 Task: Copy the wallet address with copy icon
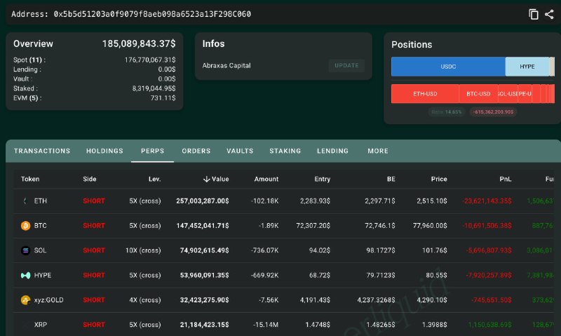point(534,14)
